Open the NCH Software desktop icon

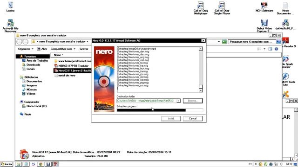[x=264, y=7]
